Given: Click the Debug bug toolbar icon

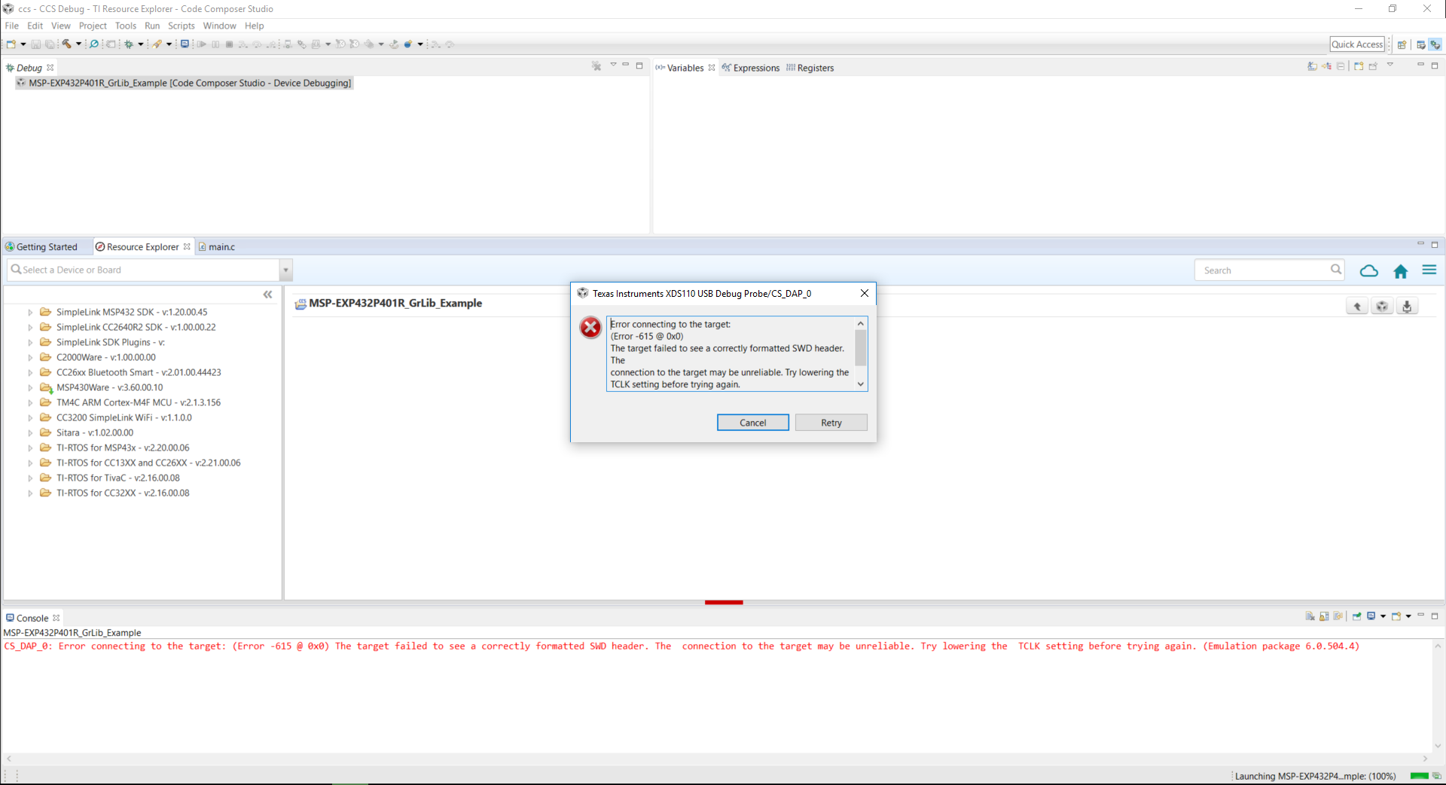Looking at the screenshot, I should tap(129, 44).
